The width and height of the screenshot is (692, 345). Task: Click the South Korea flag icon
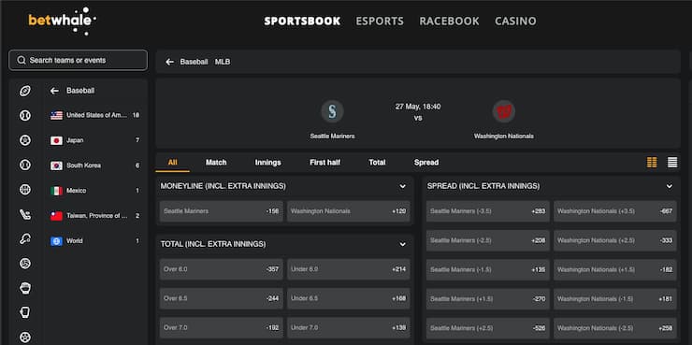tap(56, 165)
